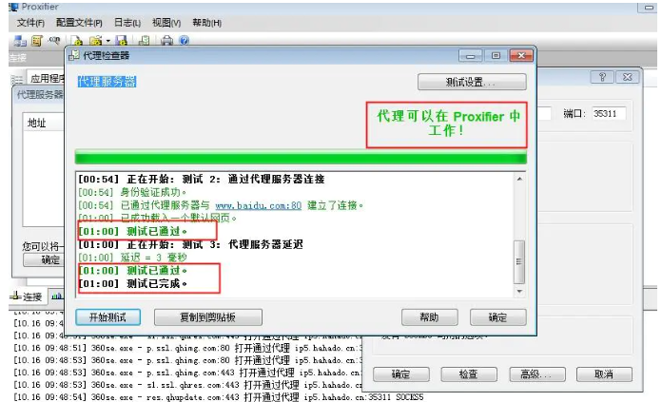Select the 09:48:51 p.ssl.qhimg.com:80 log row
Screen dimensions: 662x402
[187, 348]
